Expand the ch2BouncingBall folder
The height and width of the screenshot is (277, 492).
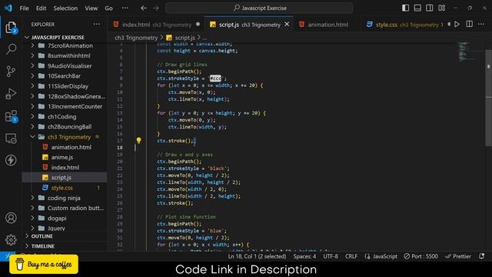click(x=65, y=126)
